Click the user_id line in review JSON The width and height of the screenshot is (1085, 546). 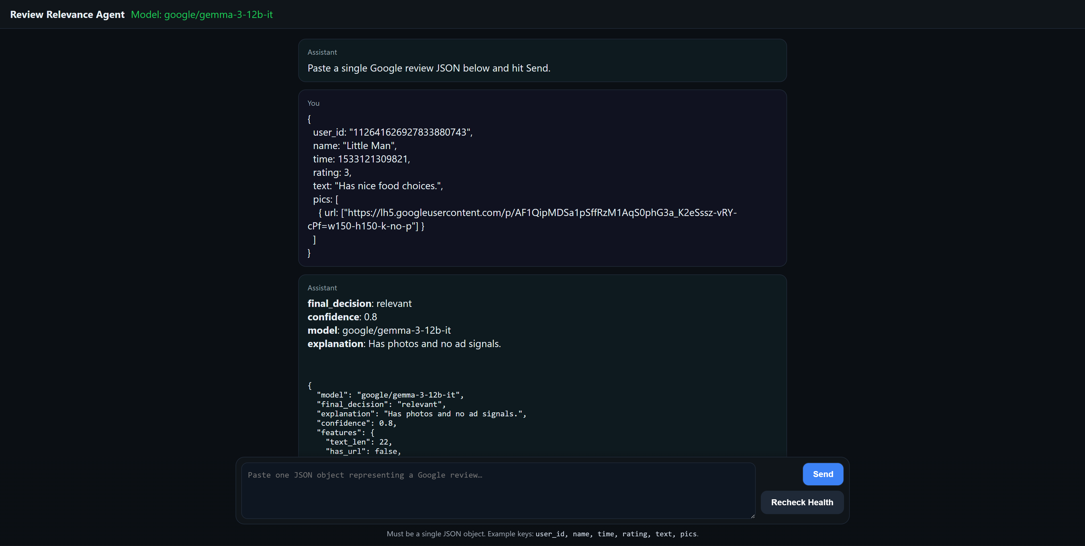point(393,132)
